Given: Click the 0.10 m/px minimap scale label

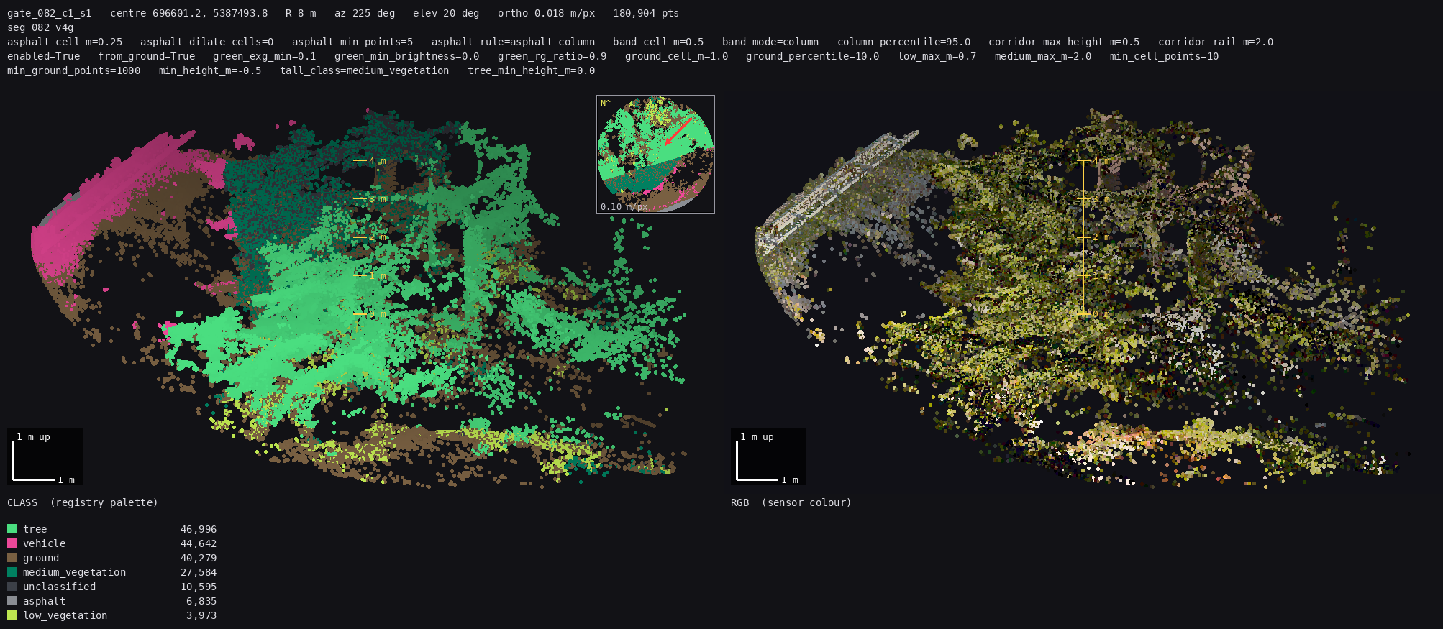Looking at the screenshot, I should (624, 207).
